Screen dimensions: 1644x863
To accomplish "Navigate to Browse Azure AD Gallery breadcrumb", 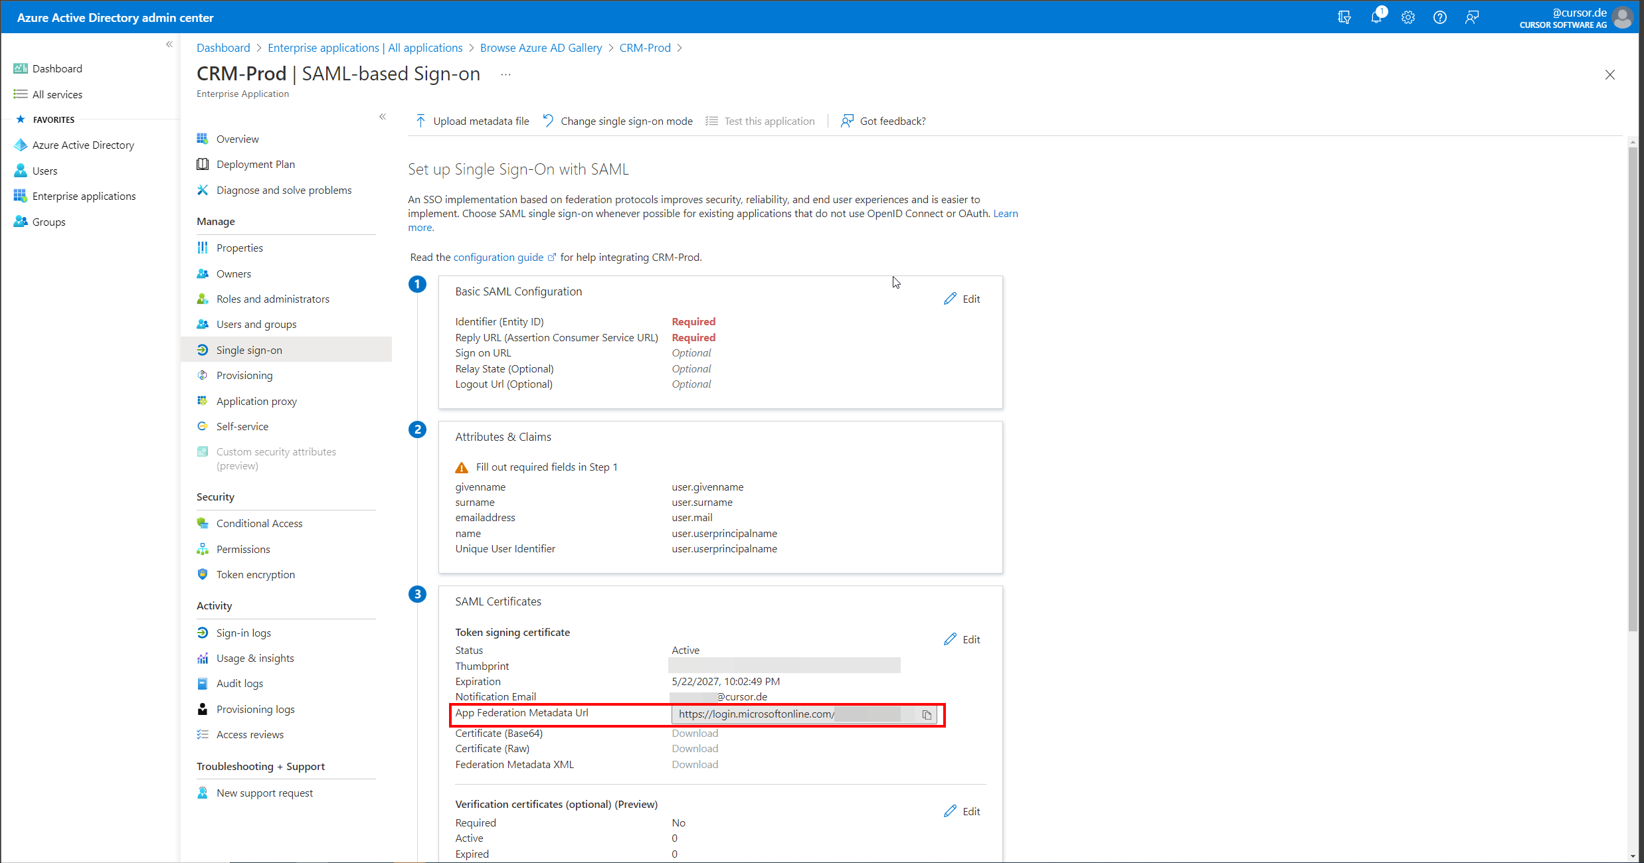I will (x=541, y=47).
